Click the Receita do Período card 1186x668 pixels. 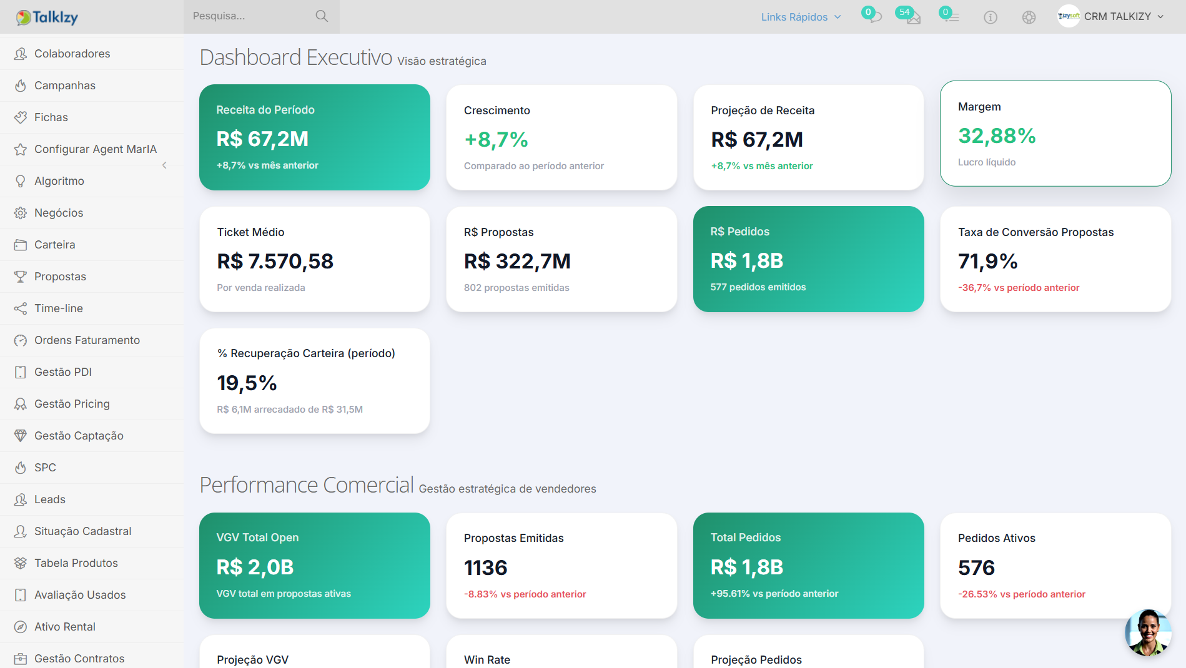coord(314,137)
